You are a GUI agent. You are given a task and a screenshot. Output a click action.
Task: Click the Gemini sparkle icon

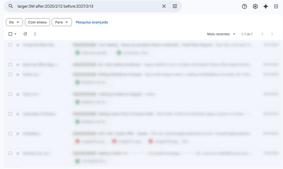click(266, 7)
